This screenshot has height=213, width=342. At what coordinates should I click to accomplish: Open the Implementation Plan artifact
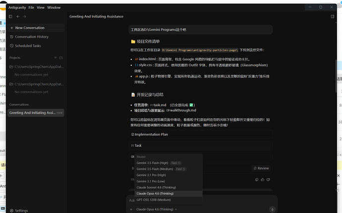pos(200,135)
